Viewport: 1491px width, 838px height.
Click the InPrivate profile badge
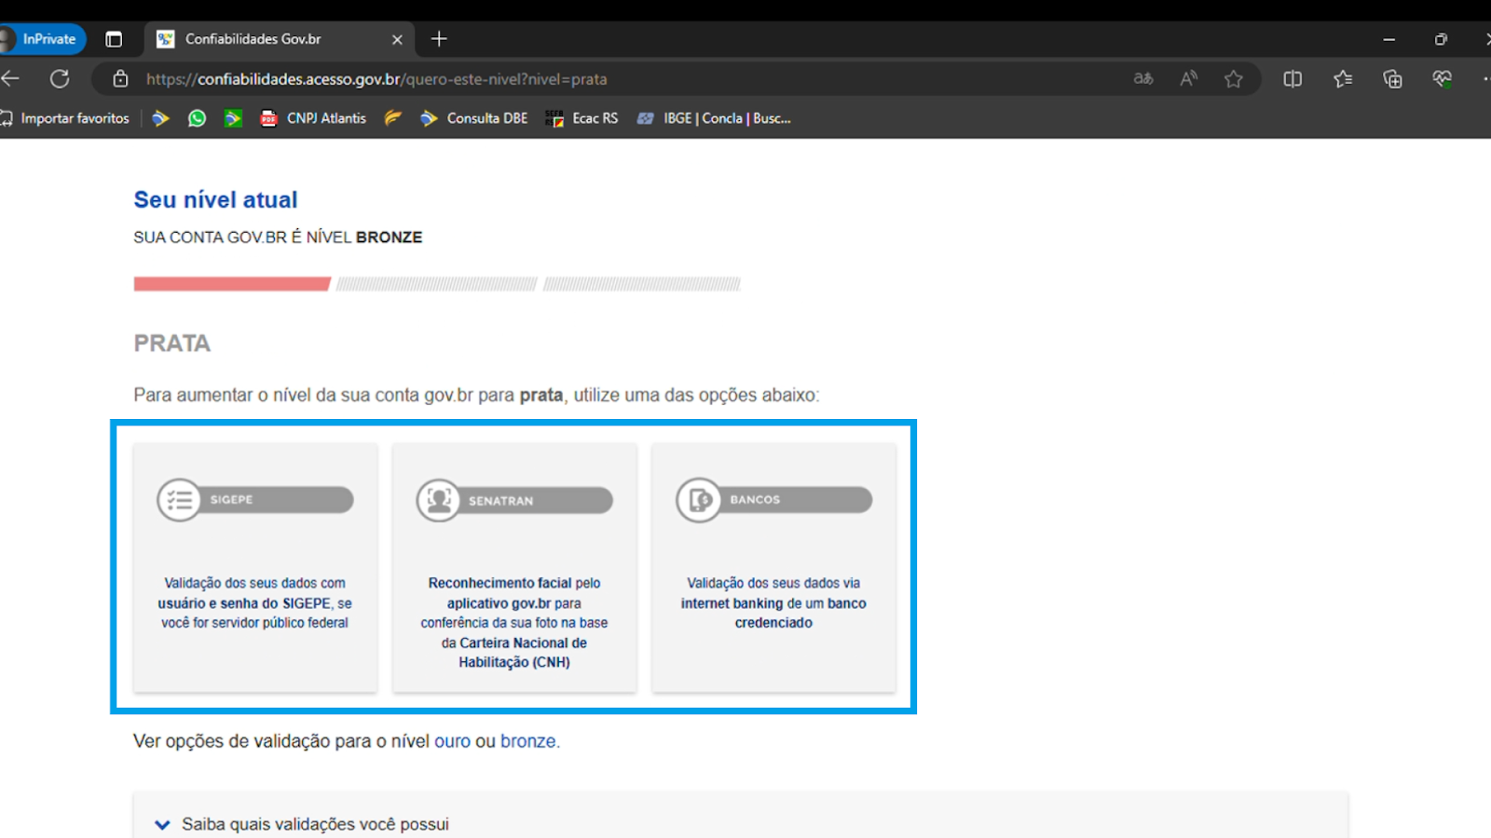click(x=42, y=39)
